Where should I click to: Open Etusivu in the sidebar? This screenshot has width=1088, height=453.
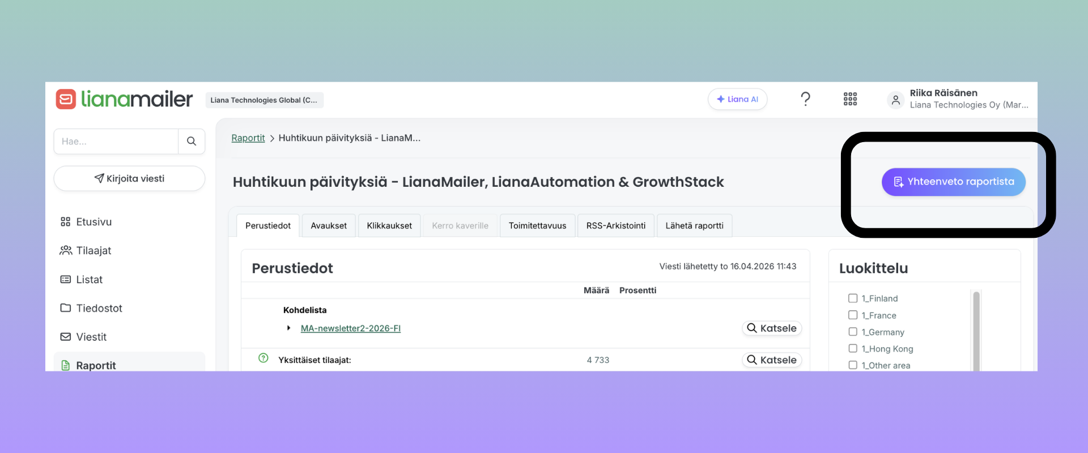[x=129, y=222]
